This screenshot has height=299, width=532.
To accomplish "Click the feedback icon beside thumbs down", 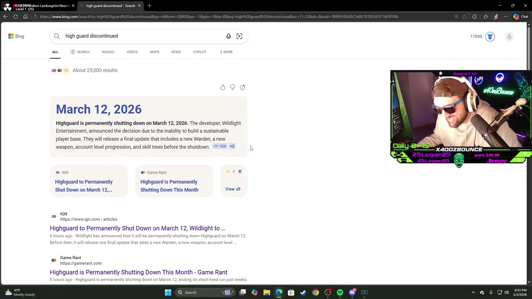I will pyautogui.click(x=243, y=87).
